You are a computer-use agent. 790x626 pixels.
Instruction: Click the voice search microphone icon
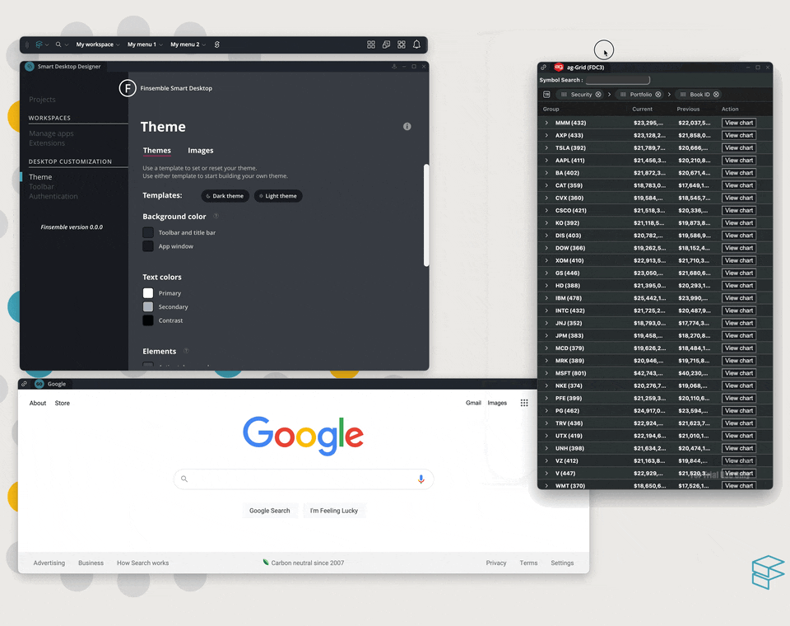421,479
